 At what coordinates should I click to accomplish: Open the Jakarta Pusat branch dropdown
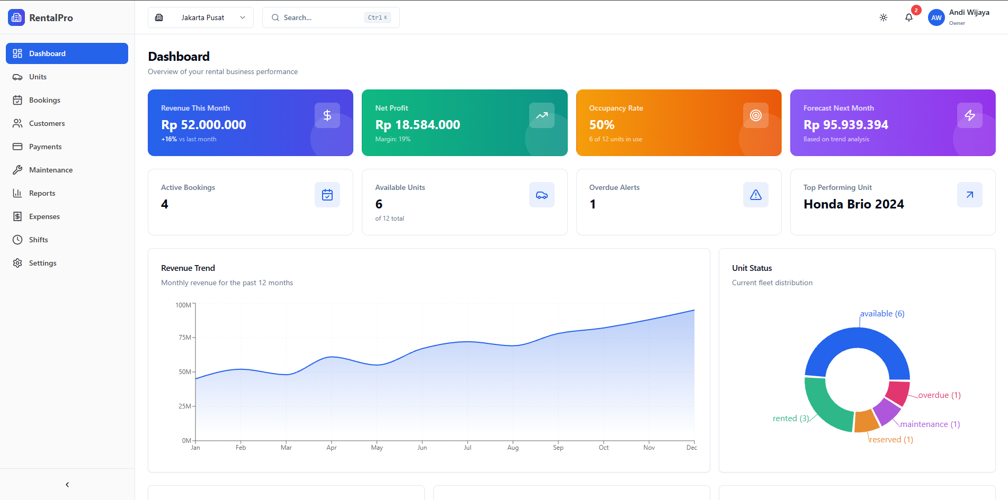pos(201,17)
